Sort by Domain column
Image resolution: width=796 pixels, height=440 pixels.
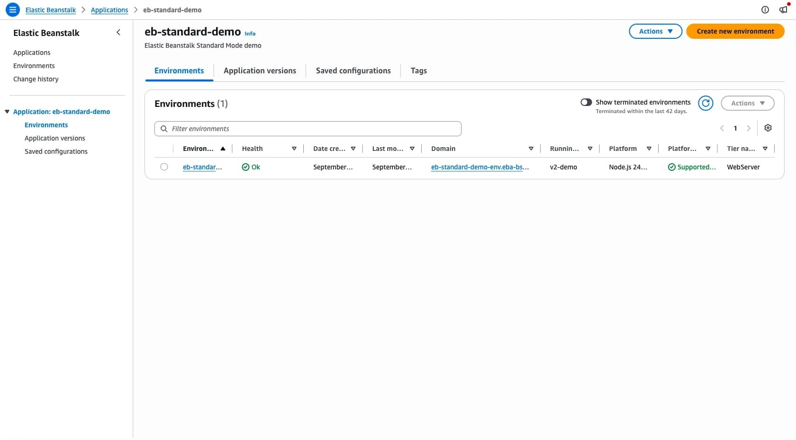point(531,149)
